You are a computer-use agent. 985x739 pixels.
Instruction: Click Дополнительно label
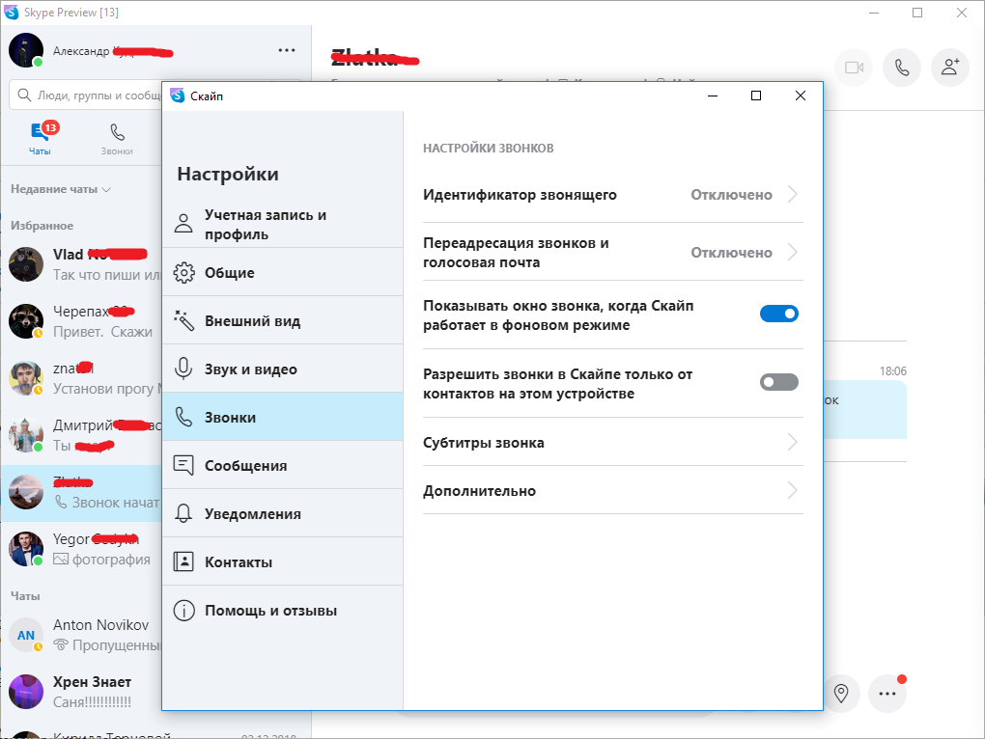(x=479, y=491)
